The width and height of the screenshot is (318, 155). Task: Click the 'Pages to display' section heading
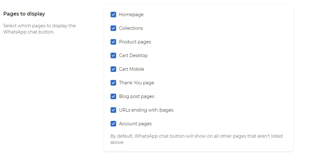click(24, 14)
